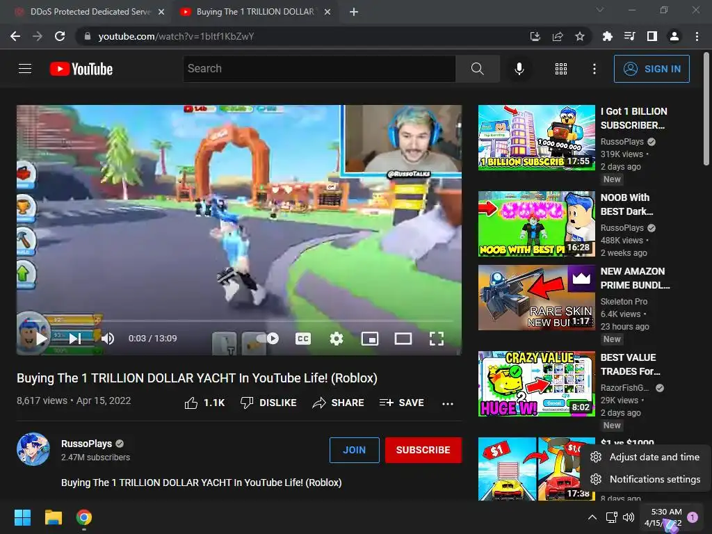Open volume icon in system tray
Viewport: 712px width, 534px height.
[629, 517]
